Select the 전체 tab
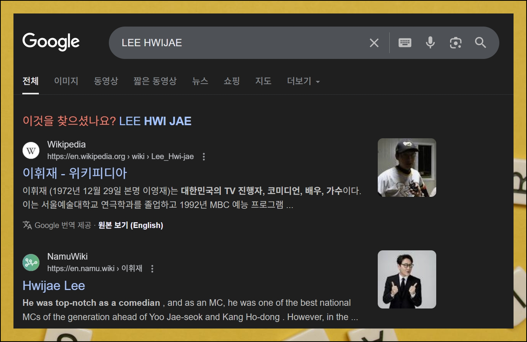Screen dimensions: 527x342 tap(30, 81)
